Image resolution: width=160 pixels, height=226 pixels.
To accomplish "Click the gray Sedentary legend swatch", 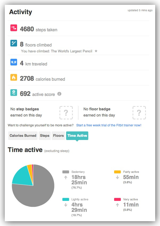I will (x=66, y=172).
